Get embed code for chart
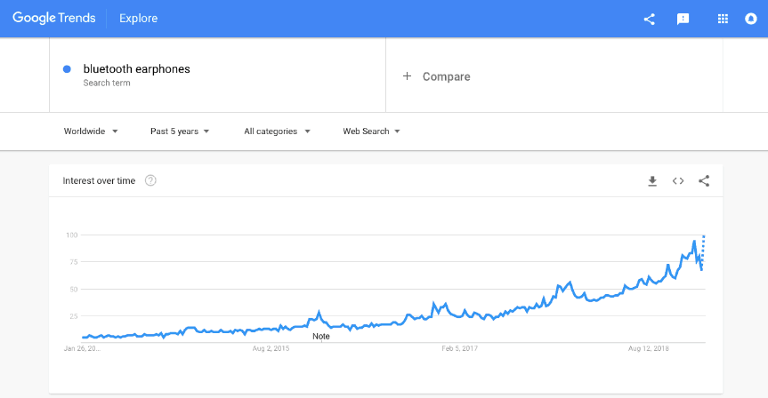 [678, 181]
